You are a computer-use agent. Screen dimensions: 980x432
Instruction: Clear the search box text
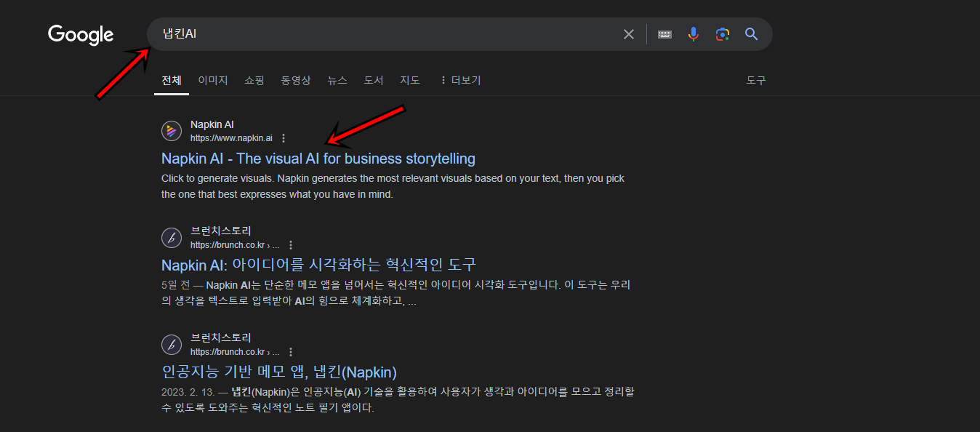(x=629, y=34)
